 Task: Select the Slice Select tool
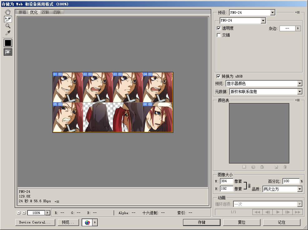click(x=8, y=19)
